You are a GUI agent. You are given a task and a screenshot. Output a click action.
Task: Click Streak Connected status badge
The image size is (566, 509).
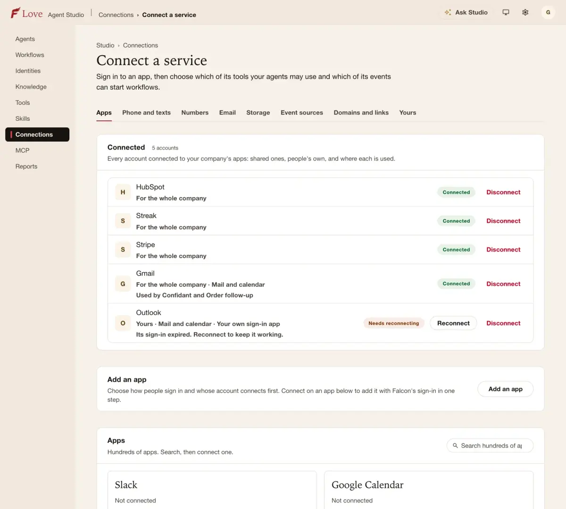(x=456, y=221)
